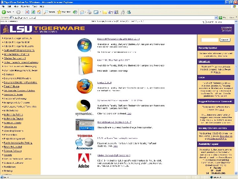Open the File menu
Viewport: 238px width, 179px height.
coord(3,6)
